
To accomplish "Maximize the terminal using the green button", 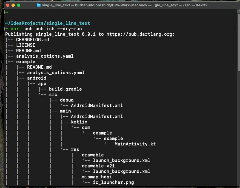I will [x=19, y=5].
